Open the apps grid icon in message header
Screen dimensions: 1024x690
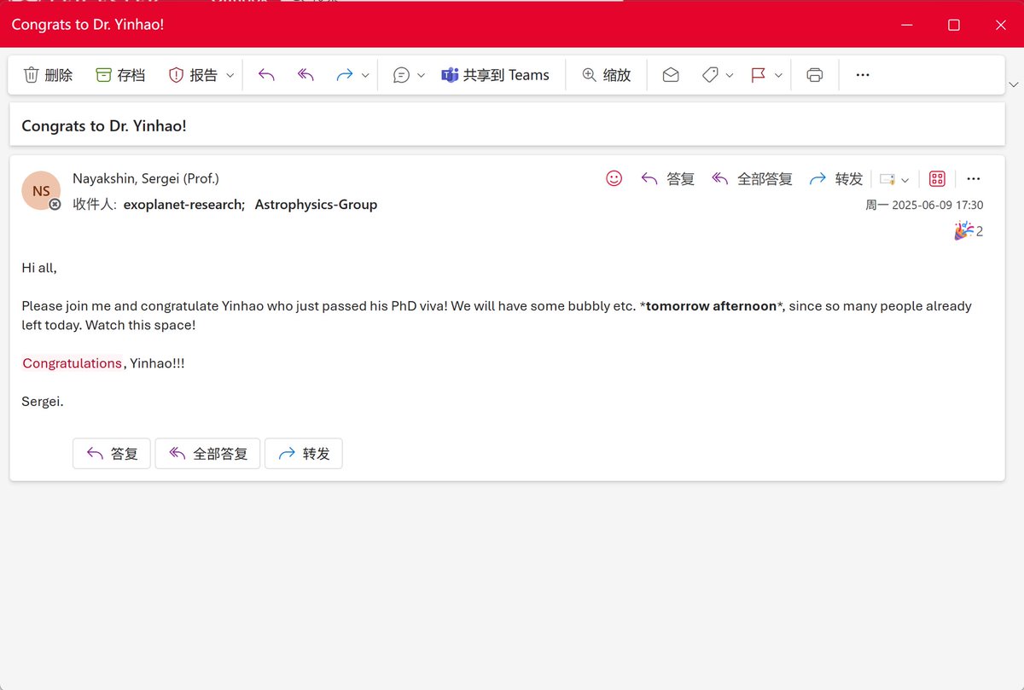[937, 178]
